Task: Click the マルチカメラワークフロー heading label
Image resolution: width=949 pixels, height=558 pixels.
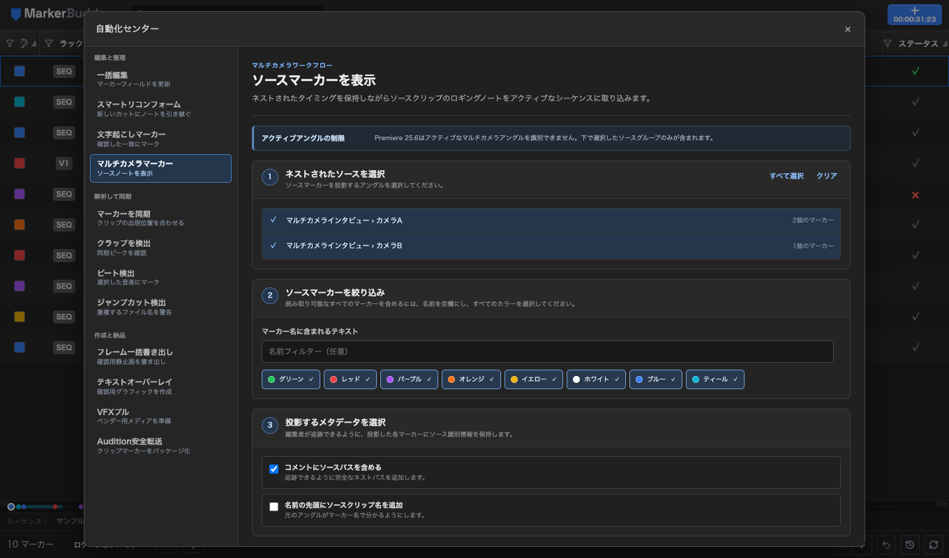Action: [292, 65]
